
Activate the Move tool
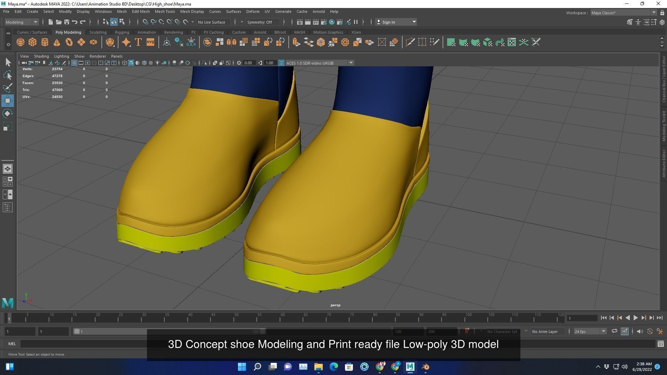click(x=8, y=101)
